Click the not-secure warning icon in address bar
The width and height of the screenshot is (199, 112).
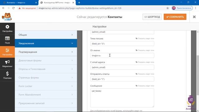click(19, 8)
